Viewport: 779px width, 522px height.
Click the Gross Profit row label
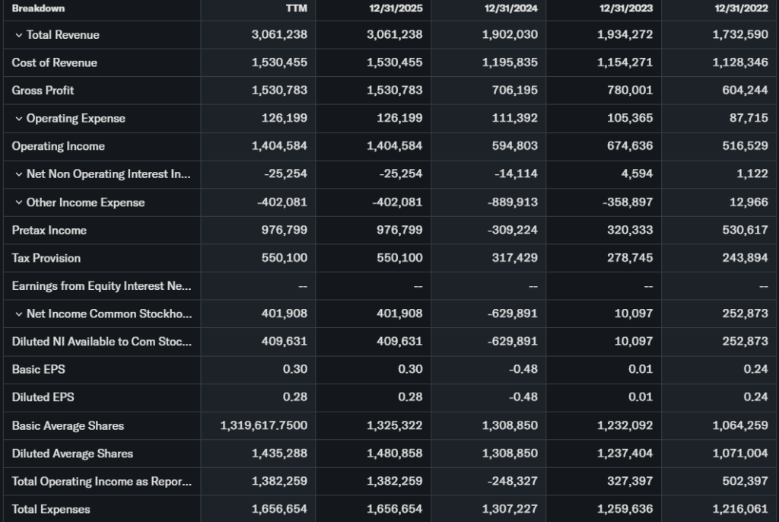43,91
